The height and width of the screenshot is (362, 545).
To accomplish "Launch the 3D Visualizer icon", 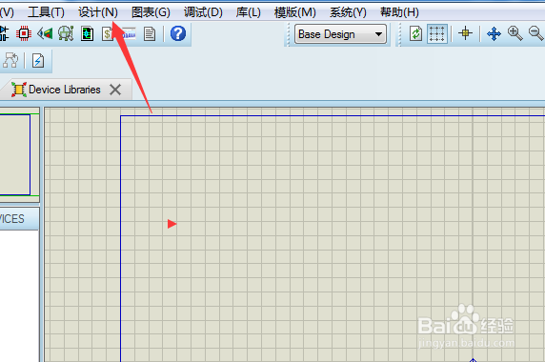I will (45, 33).
